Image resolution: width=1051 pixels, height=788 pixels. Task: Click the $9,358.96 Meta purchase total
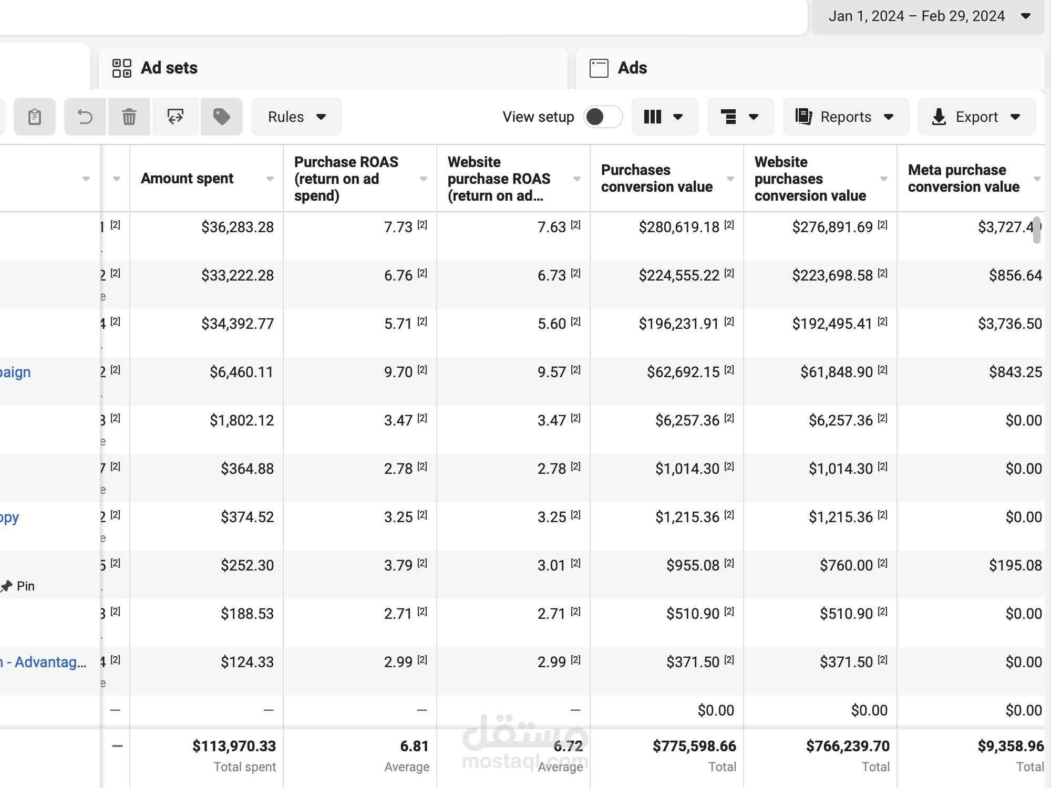[x=1011, y=746]
